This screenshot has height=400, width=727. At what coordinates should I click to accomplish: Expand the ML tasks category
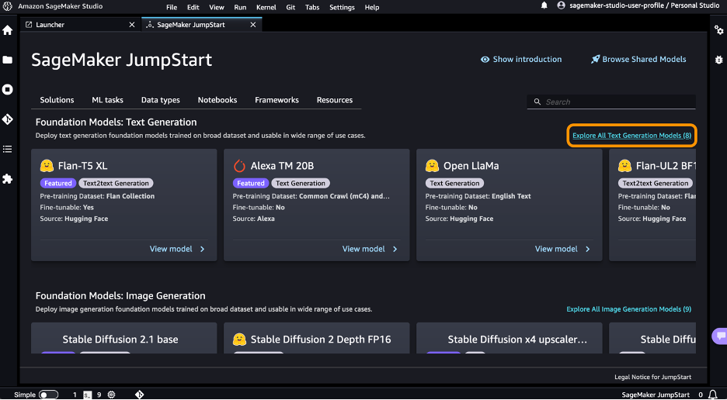pos(107,100)
